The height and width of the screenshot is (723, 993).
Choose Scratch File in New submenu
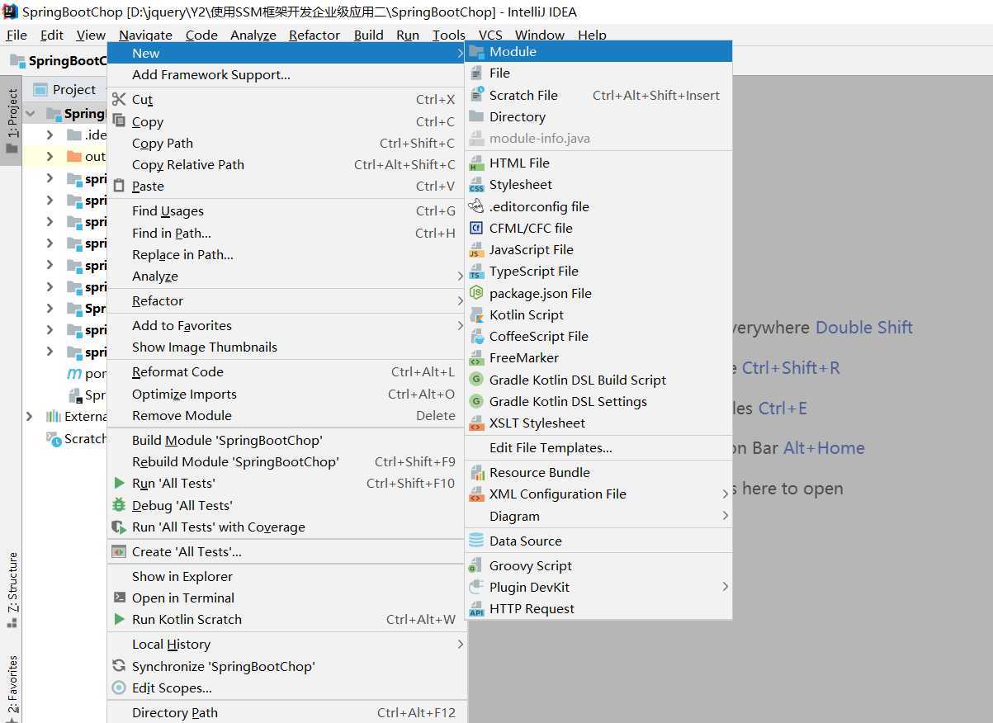pos(598,96)
